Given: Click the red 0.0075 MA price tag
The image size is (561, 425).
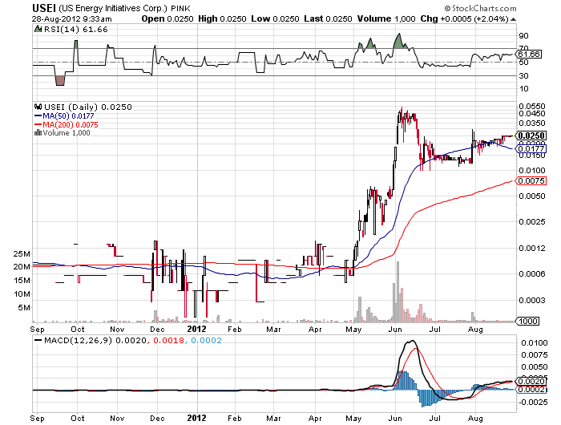Looking at the screenshot, I should point(531,180).
